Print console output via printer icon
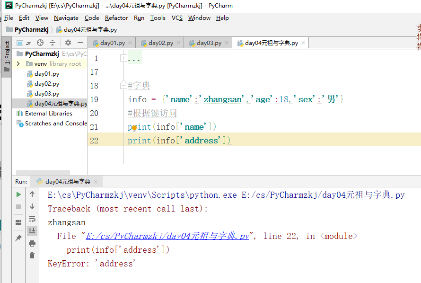The width and height of the screenshot is (421, 283). click(x=32, y=242)
